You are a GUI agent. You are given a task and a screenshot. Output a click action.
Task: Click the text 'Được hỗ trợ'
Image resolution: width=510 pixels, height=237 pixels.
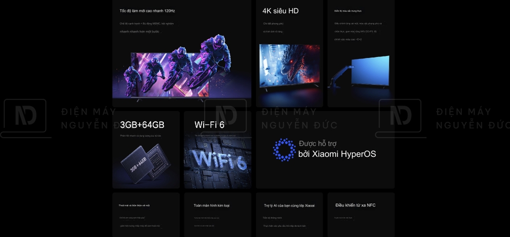click(x=317, y=143)
